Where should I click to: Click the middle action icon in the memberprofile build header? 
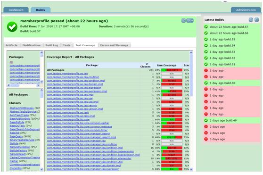pos(189,20)
